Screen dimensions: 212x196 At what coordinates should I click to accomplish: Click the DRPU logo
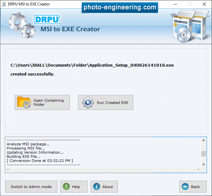click(x=47, y=19)
